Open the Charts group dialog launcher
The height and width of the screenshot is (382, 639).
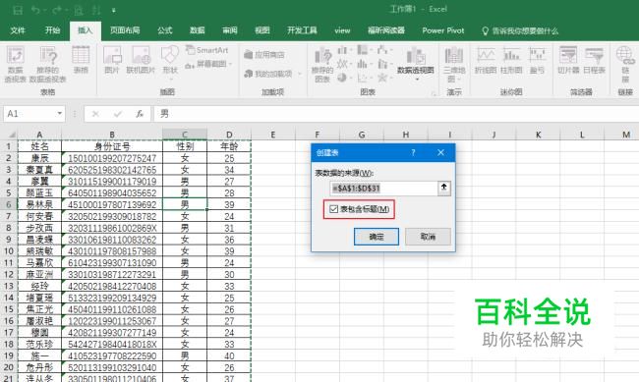click(434, 93)
